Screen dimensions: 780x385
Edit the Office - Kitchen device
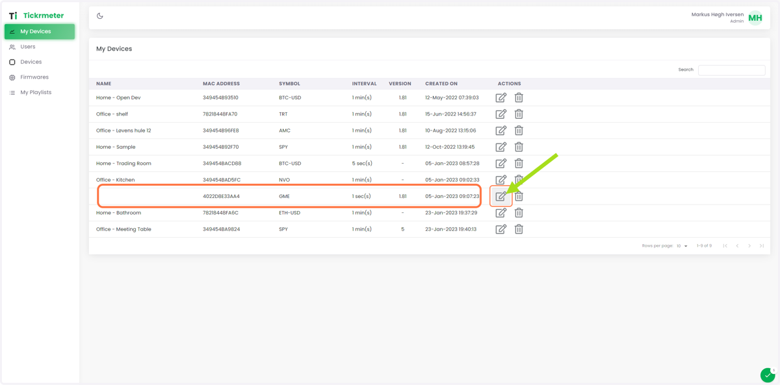coord(501,180)
